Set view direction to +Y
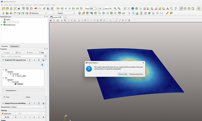 coord(152,8)
